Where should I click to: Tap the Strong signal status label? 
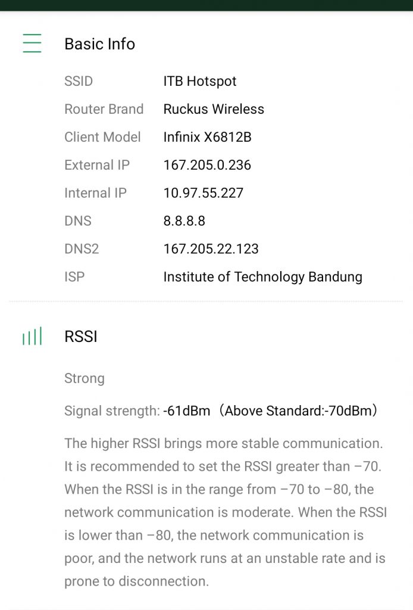[x=85, y=378]
